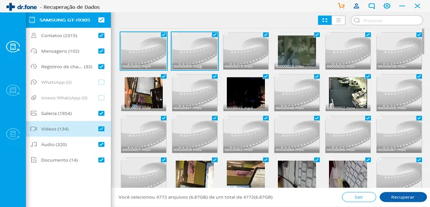This screenshot has height=207, width=430.
Task: Select video thumbnail 00000057.mov
Action: tap(144, 134)
